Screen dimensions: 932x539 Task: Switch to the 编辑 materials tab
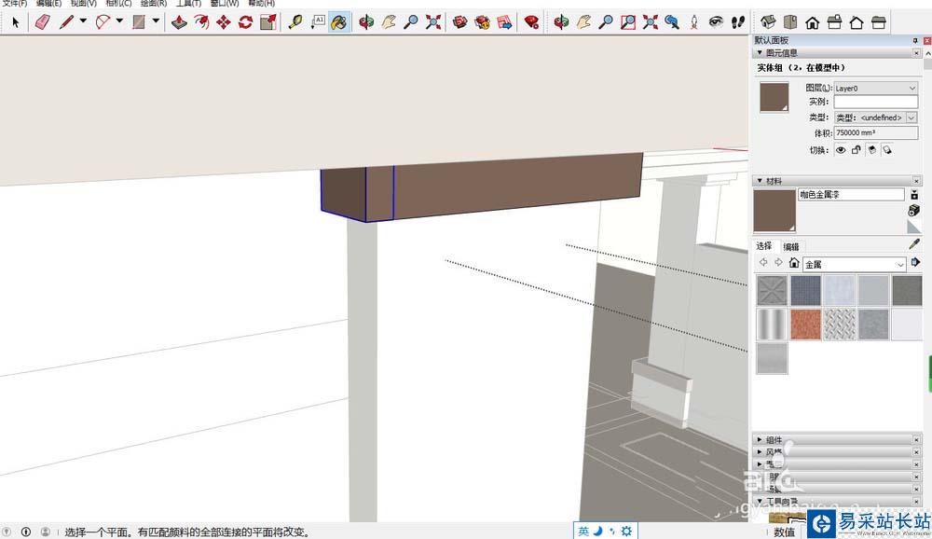(x=791, y=246)
